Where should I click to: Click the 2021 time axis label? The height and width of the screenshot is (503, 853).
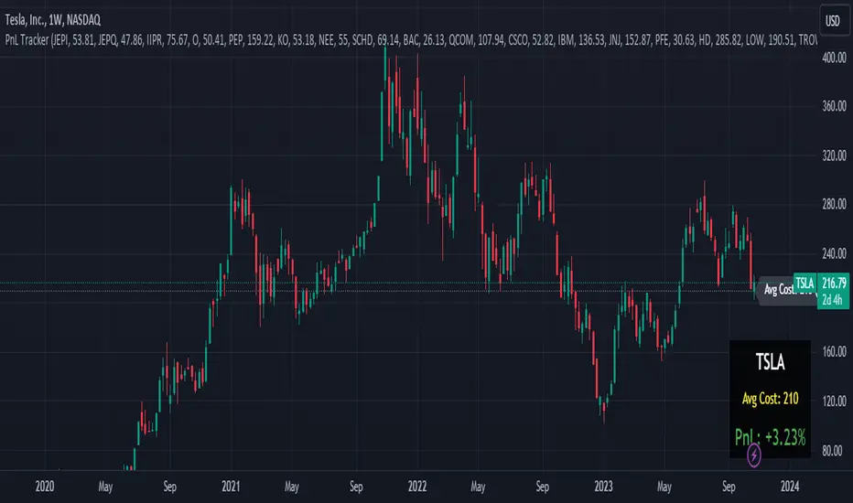[x=231, y=487]
